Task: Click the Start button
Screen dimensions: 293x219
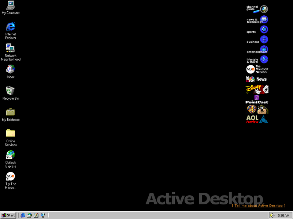Action: [8, 215]
